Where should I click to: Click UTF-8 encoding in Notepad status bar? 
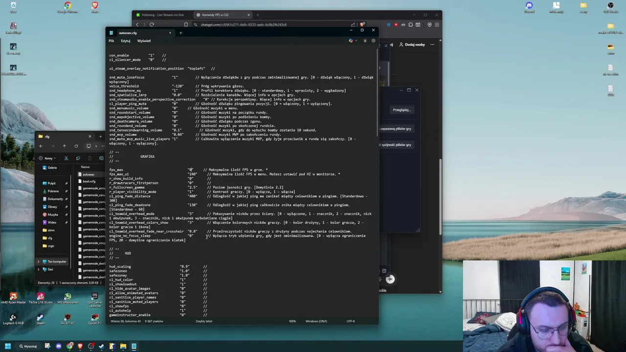[x=351, y=321]
